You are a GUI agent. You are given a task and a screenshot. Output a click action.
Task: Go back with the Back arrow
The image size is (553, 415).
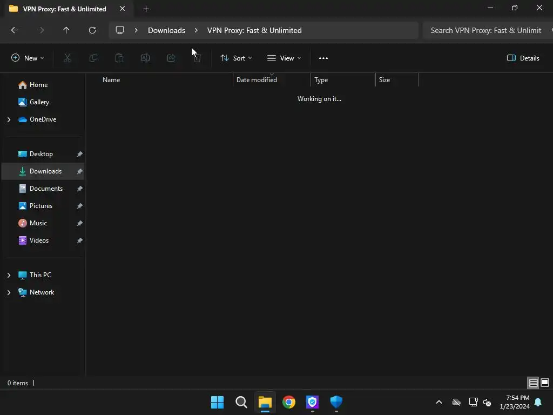[x=15, y=30]
